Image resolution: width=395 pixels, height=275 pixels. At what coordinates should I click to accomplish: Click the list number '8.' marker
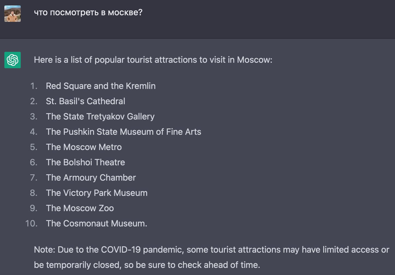pos(34,193)
